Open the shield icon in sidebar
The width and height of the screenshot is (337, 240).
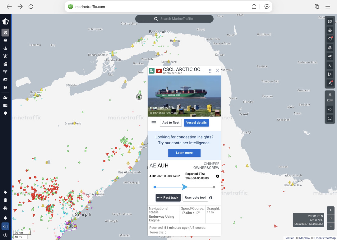point(5,113)
